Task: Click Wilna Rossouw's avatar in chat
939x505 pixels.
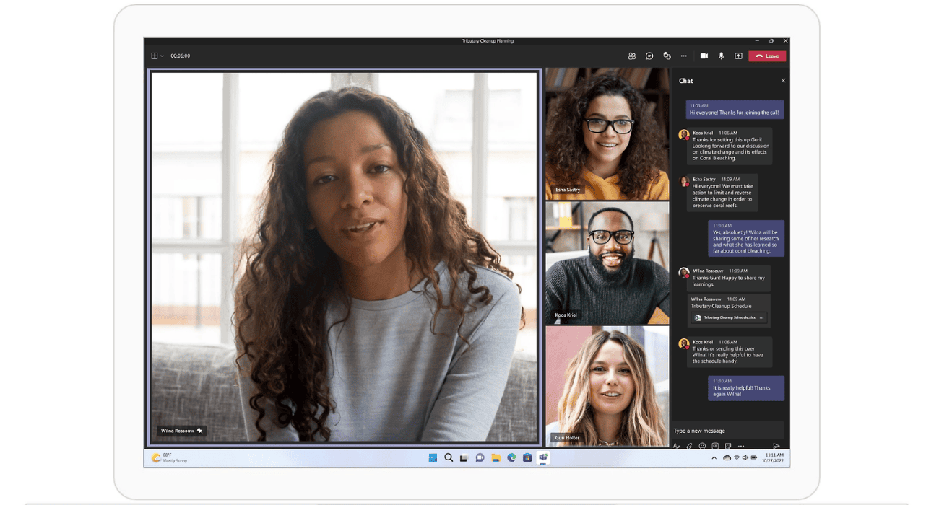Action: pos(683,273)
